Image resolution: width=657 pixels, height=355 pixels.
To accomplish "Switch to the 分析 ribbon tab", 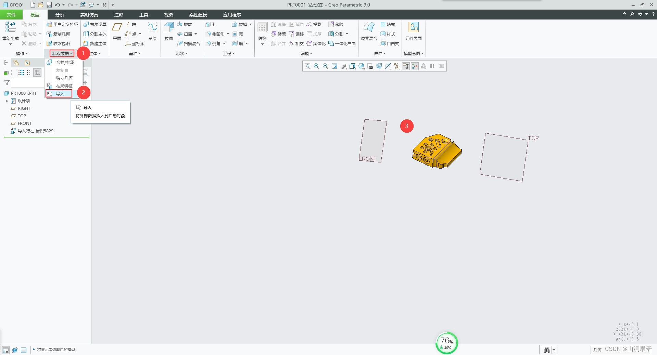I will pos(60,15).
